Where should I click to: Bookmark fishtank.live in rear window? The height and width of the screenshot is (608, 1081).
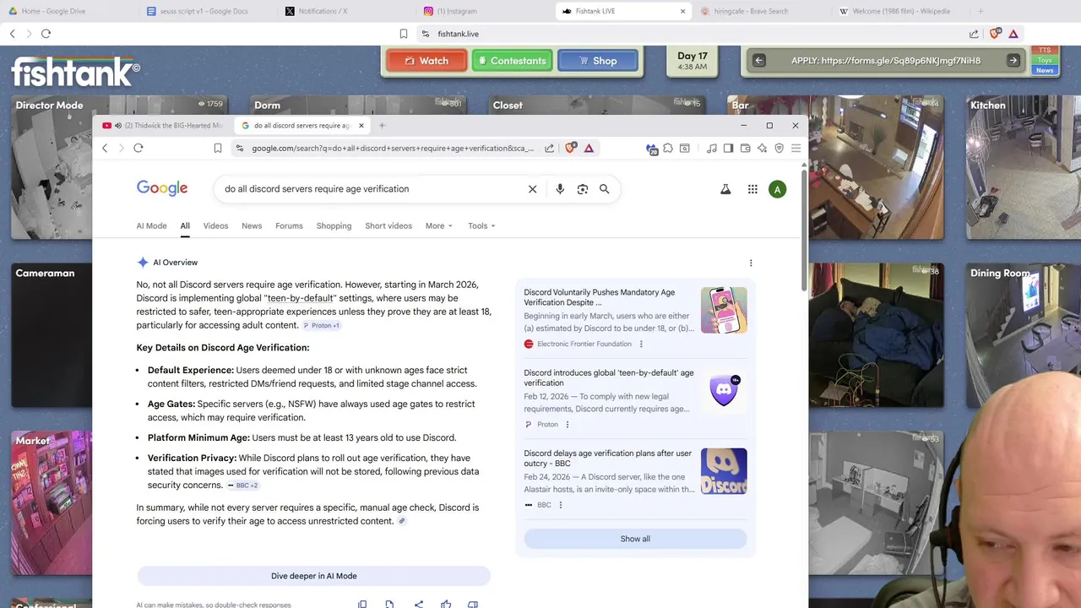(x=404, y=34)
